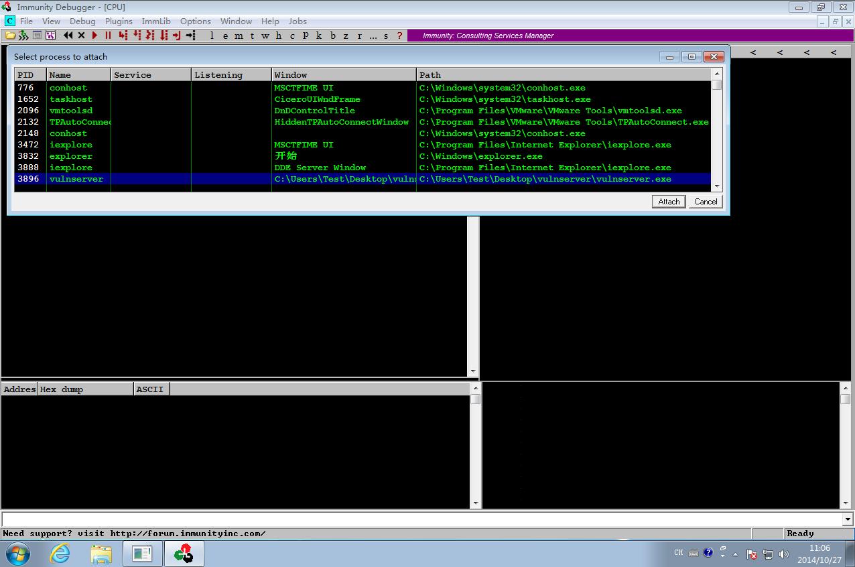This screenshot has height=567, width=855.
Task: Sort process list by PID column header
Action: (30, 74)
